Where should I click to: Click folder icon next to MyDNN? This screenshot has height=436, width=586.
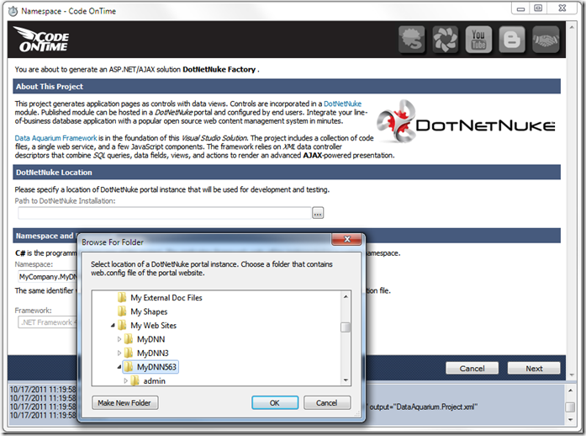(x=128, y=339)
